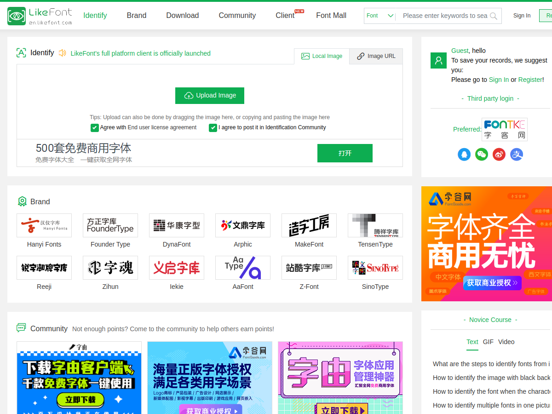The height and width of the screenshot is (414, 552).
Task: Select the Video course tab
Action: click(506, 342)
